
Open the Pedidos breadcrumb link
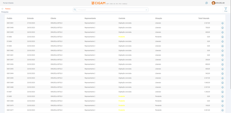click(x=8, y=9)
